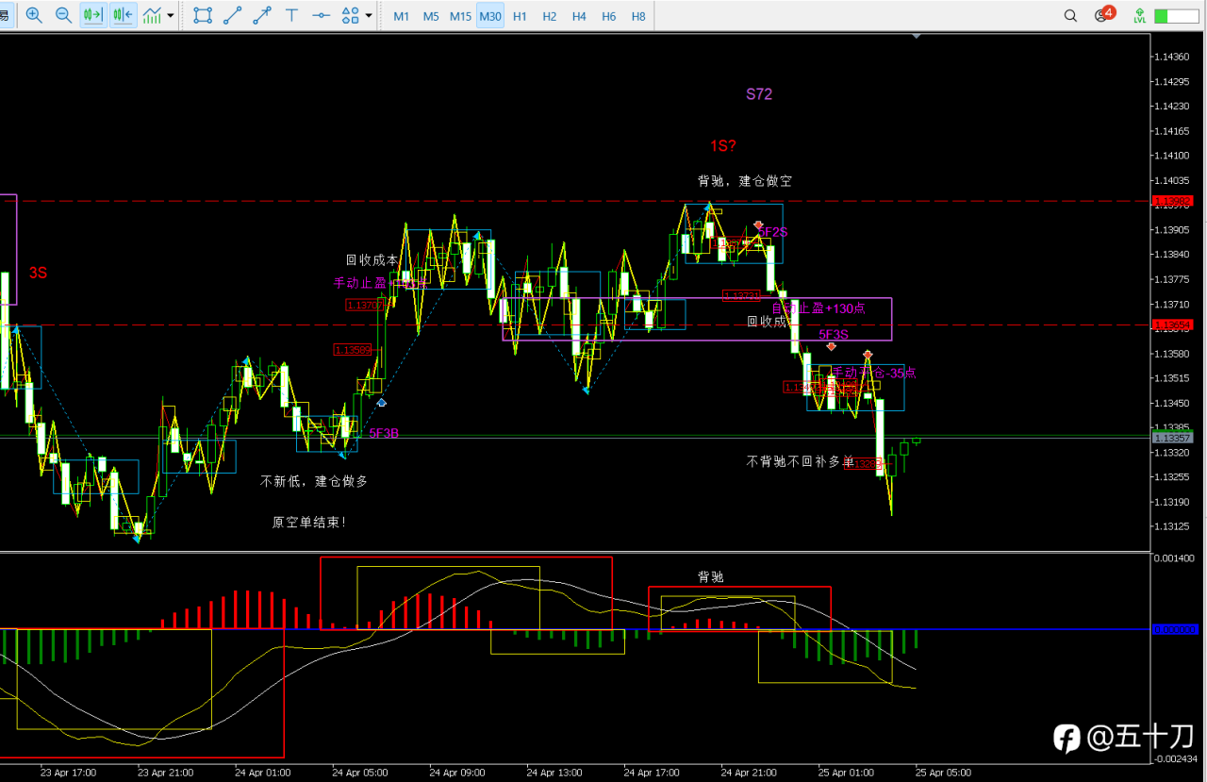
Task: Select the arrowed line tool
Action: click(262, 15)
